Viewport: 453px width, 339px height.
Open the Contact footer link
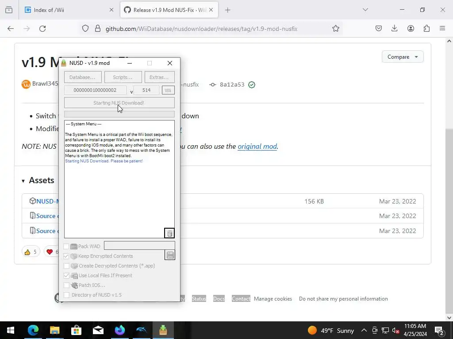(241, 299)
